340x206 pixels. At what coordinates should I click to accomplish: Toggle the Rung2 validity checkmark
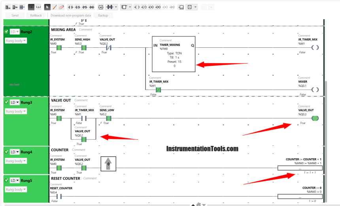[6, 32]
